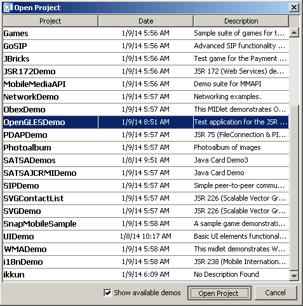303x306 pixels.
Task: Sort by the Project column header
Action: pos(50,21)
